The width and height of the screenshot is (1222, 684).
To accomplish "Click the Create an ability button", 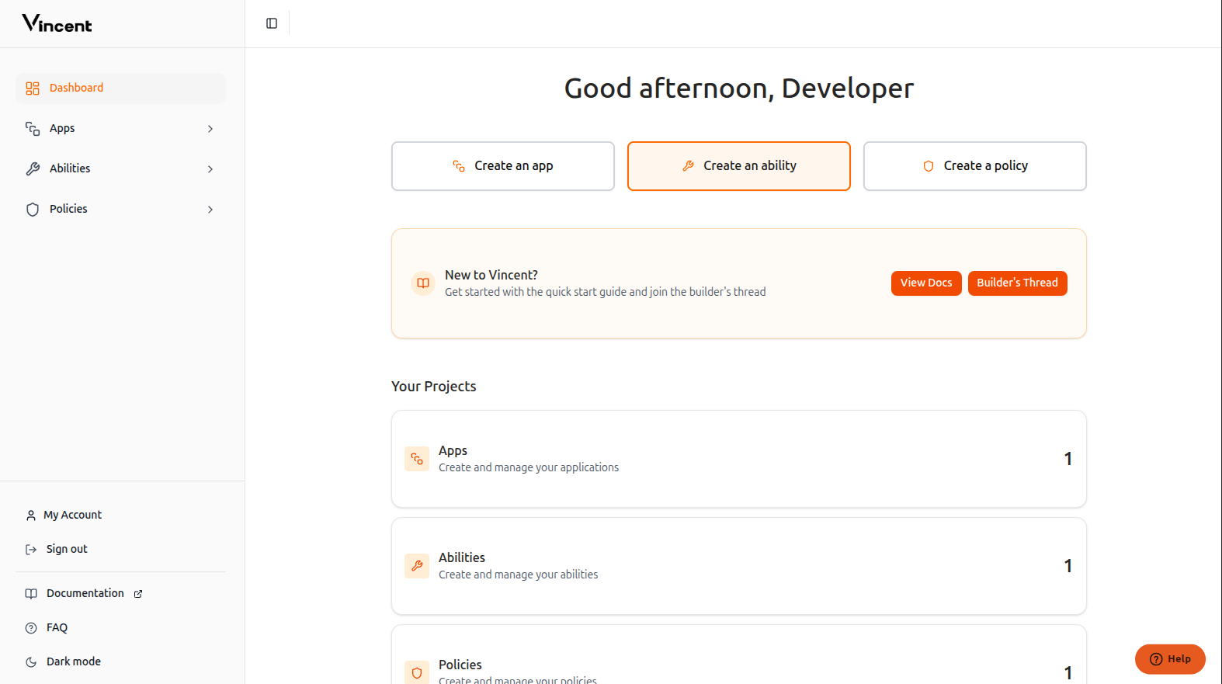I will point(739,166).
